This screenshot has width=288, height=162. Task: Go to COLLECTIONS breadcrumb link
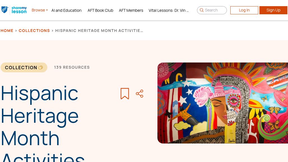(34, 31)
